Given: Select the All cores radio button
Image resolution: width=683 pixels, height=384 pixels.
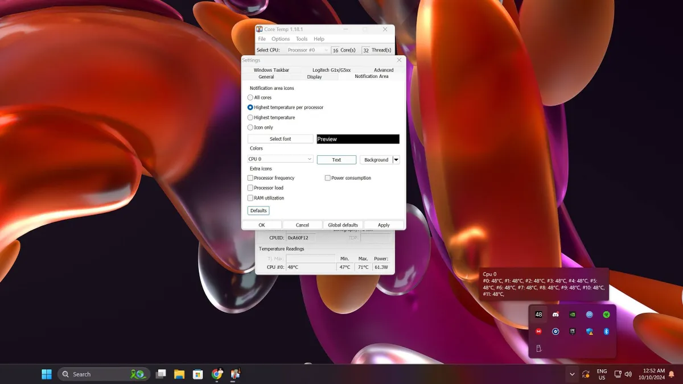Looking at the screenshot, I should coord(250,97).
